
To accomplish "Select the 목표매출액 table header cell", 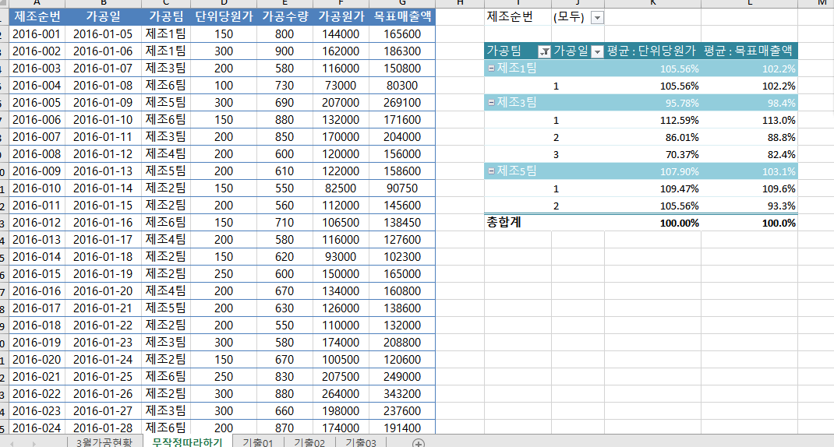I will tap(402, 16).
